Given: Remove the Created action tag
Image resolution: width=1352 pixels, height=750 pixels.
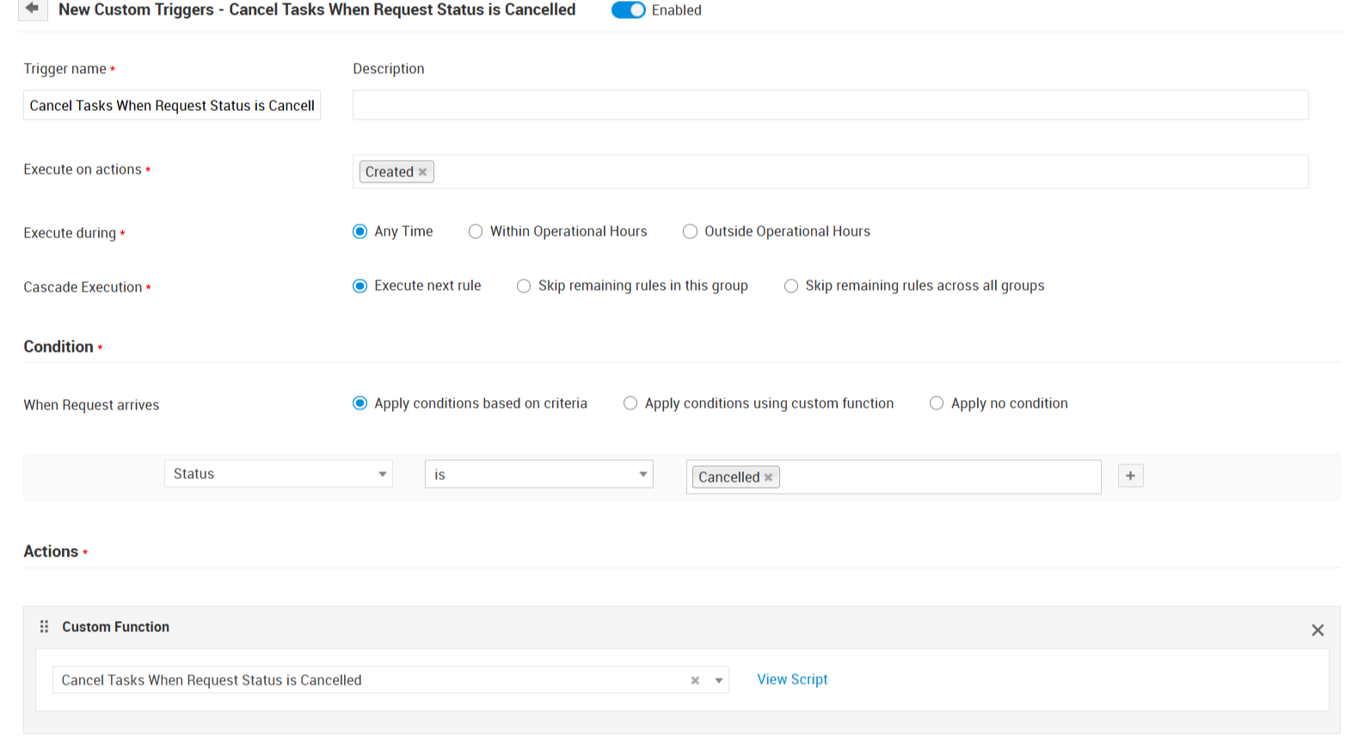Looking at the screenshot, I should tap(422, 172).
